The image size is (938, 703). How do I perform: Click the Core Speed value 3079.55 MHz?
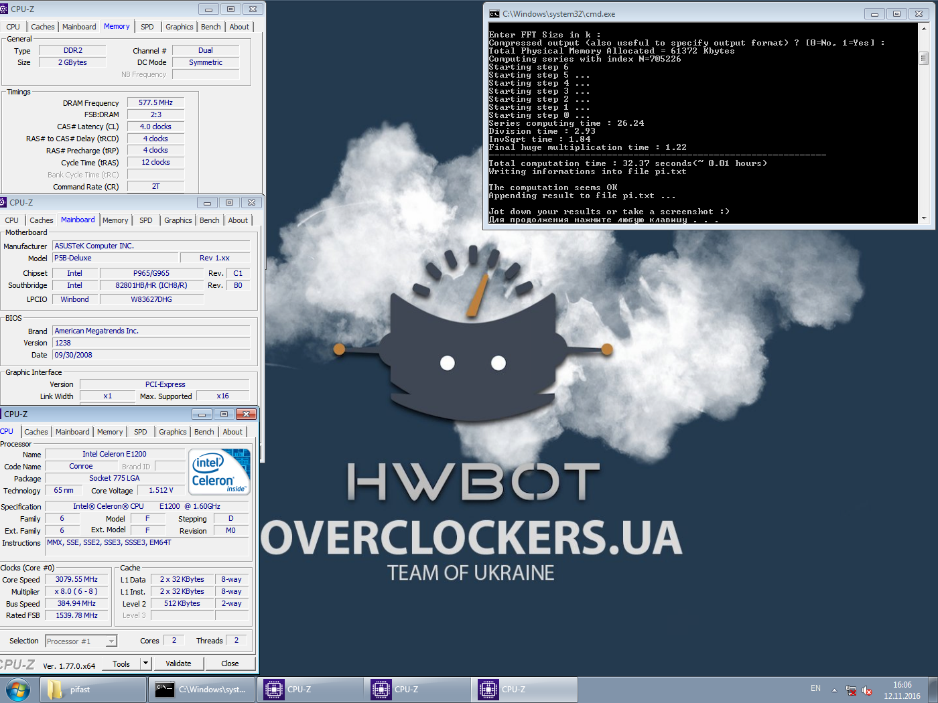76,579
